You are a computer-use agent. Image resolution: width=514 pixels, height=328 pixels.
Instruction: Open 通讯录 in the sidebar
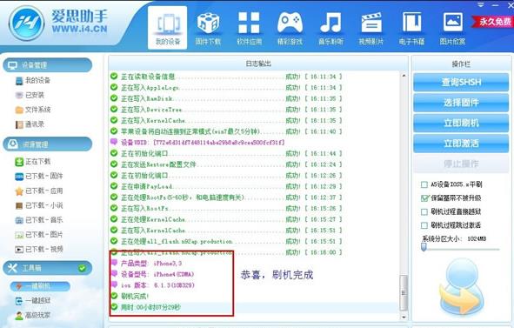pyautogui.click(x=30, y=124)
